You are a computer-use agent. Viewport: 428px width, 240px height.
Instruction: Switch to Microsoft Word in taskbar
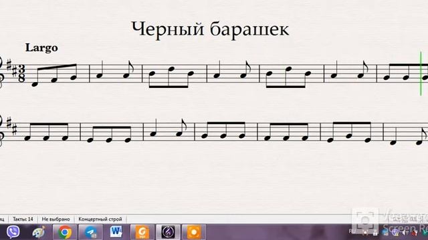[116, 232]
